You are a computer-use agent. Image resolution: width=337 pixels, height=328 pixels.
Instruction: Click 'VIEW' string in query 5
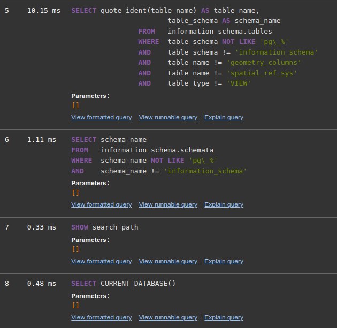[239, 83]
